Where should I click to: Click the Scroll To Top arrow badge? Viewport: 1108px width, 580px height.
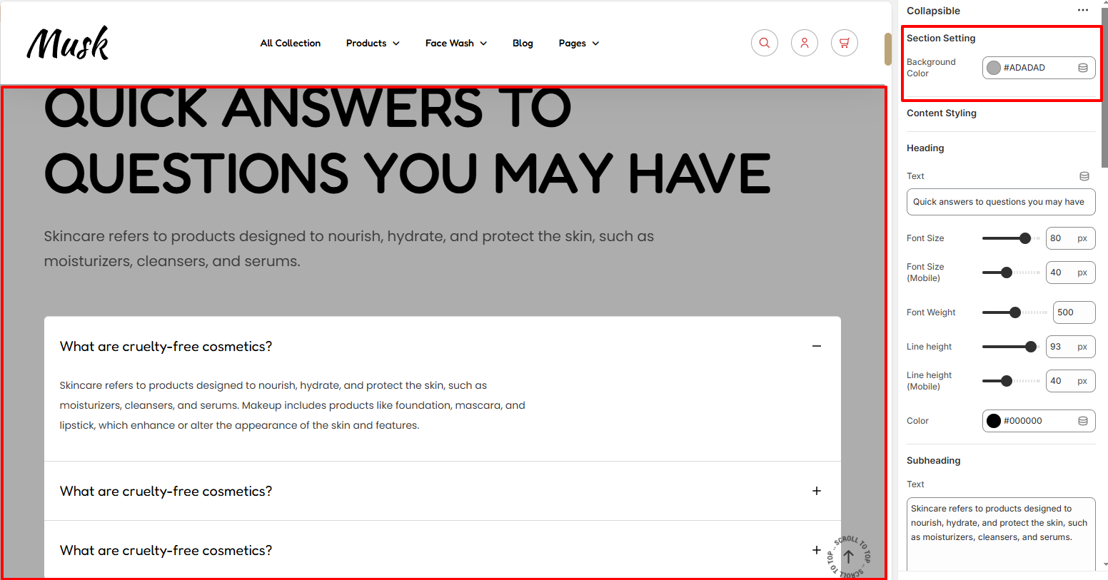[848, 556]
